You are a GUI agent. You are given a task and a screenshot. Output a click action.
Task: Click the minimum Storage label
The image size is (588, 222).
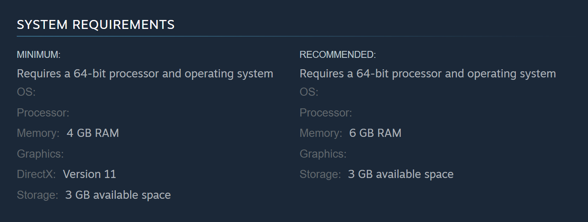[38, 195]
